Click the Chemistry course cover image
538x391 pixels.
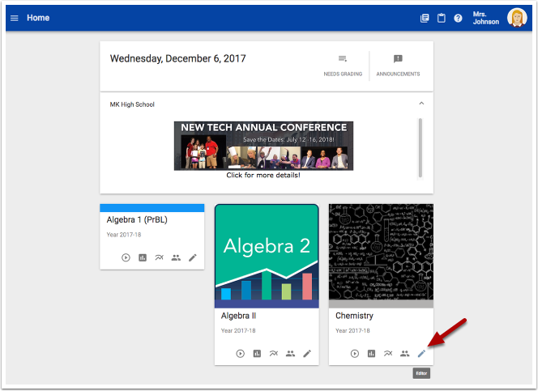[381, 253]
